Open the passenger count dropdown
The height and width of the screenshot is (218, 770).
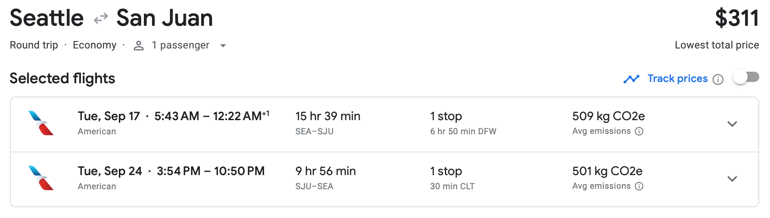(223, 45)
